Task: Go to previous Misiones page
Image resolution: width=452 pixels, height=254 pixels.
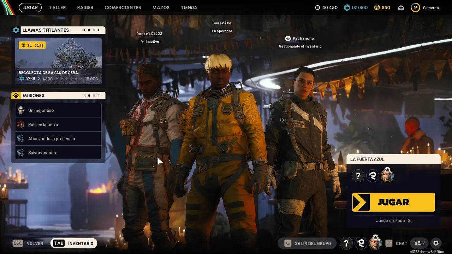Action: coord(85,96)
